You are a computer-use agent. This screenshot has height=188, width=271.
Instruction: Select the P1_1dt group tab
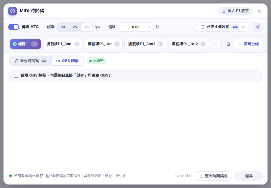pyautogui.click(x=103, y=44)
